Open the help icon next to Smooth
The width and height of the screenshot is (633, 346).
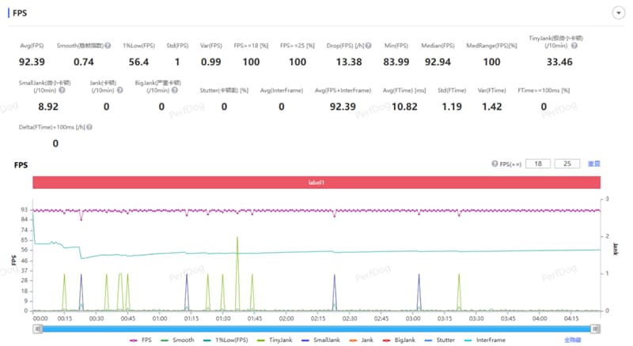pyautogui.click(x=108, y=46)
